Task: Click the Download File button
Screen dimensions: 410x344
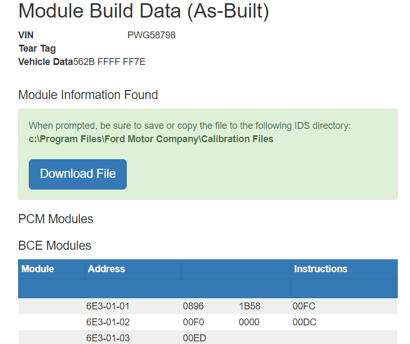Action: pos(78,174)
